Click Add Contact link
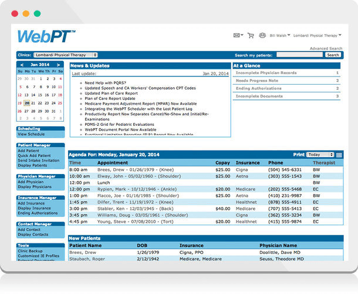The width and height of the screenshot is (358, 294). [x=29, y=230]
